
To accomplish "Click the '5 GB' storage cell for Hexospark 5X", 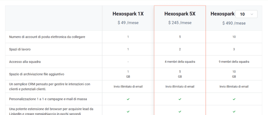I will click(x=180, y=74).
